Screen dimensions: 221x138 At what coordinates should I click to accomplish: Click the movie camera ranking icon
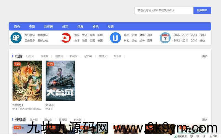[x=16, y=38]
